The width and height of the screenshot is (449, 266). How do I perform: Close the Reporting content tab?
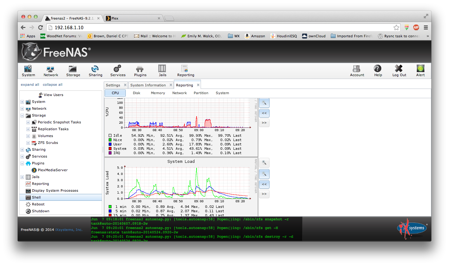tap(198, 85)
